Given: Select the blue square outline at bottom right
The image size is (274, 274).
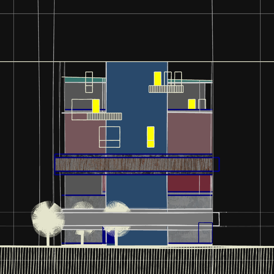Looking at the screenshot, I should coord(205,233).
